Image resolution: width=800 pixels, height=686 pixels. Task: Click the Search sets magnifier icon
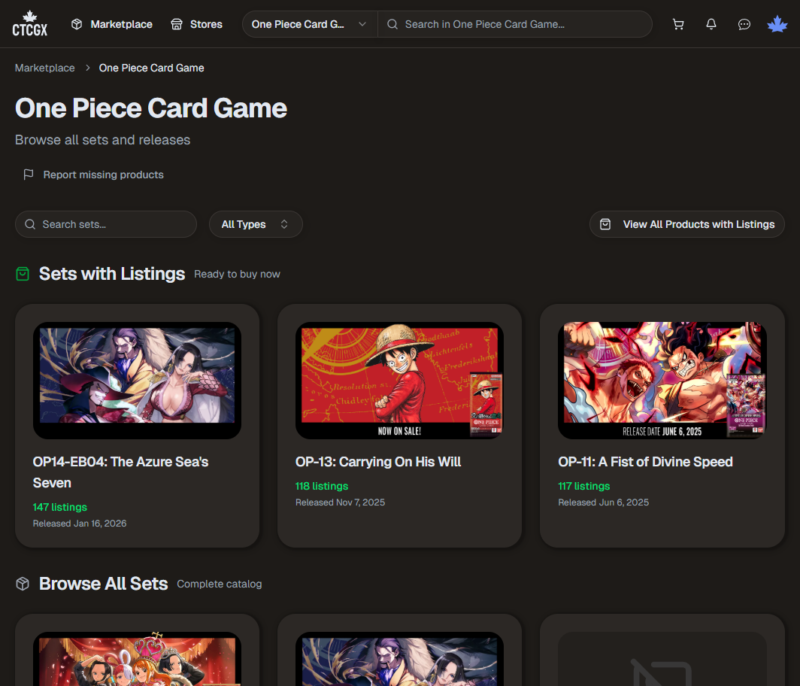[x=30, y=224]
